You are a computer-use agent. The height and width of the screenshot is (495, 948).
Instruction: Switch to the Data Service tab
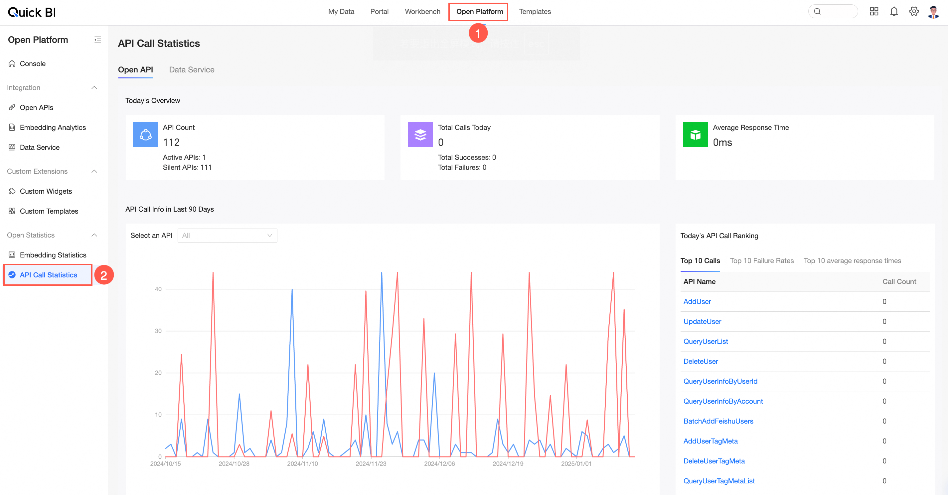(x=191, y=70)
